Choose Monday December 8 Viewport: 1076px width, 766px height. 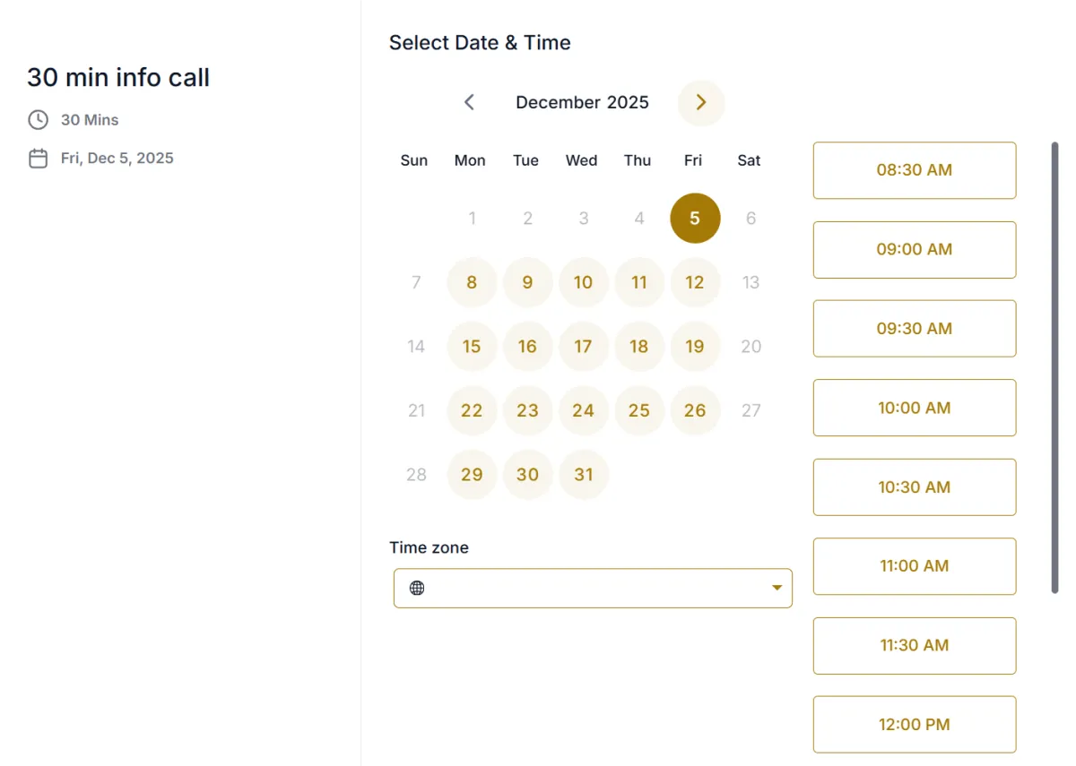[472, 282]
